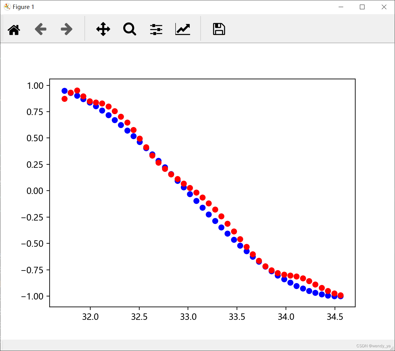This screenshot has height=351, width=395.
Task: Click x-axis tick label 34.5
Action: coord(335,317)
